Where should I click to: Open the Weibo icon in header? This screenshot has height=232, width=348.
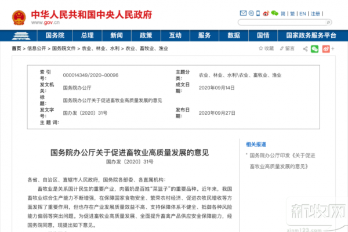(266, 13)
